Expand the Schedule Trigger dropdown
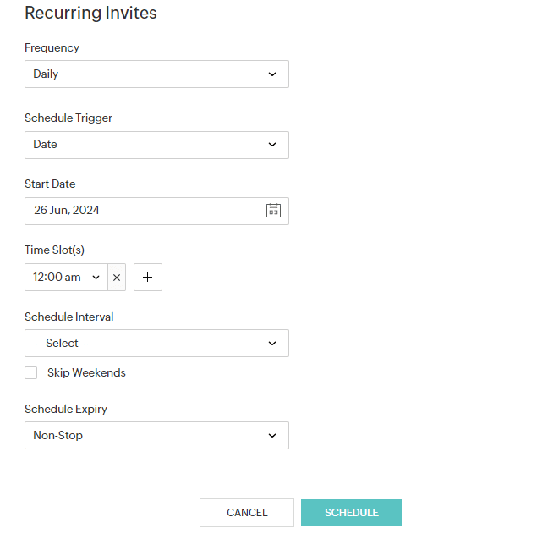 [x=156, y=145]
